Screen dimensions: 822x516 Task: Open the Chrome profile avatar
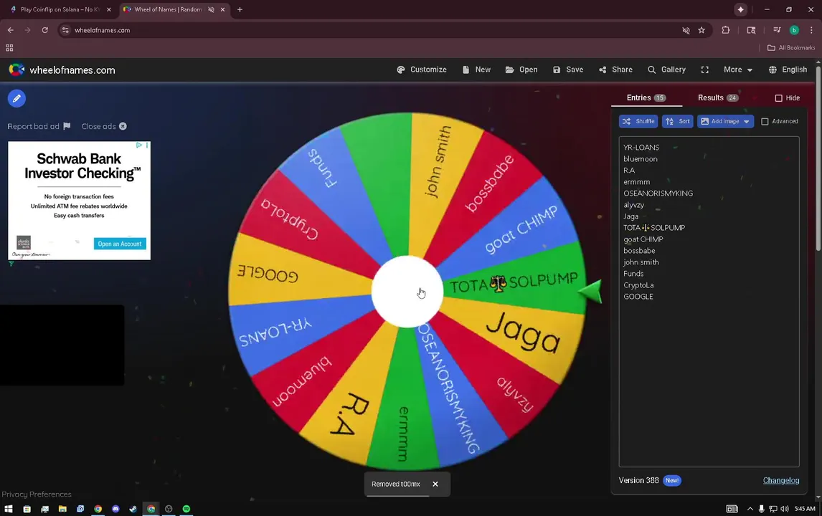click(794, 30)
